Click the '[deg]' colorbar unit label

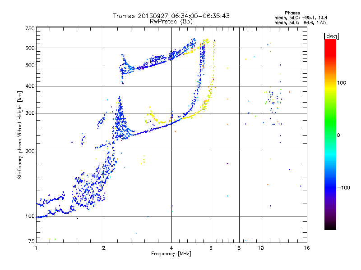(x=331, y=36)
